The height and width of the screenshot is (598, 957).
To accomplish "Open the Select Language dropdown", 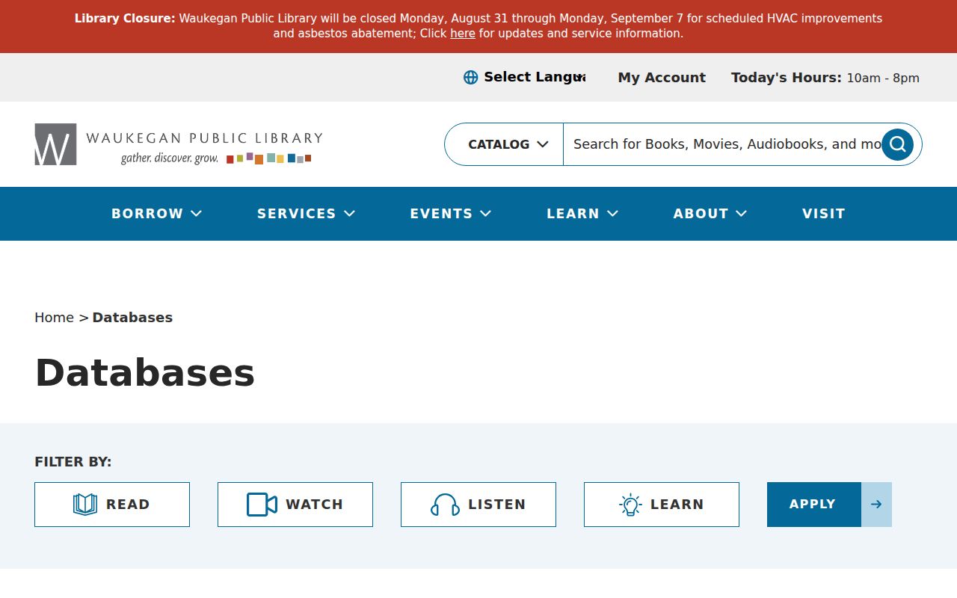I will coord(535,77).
